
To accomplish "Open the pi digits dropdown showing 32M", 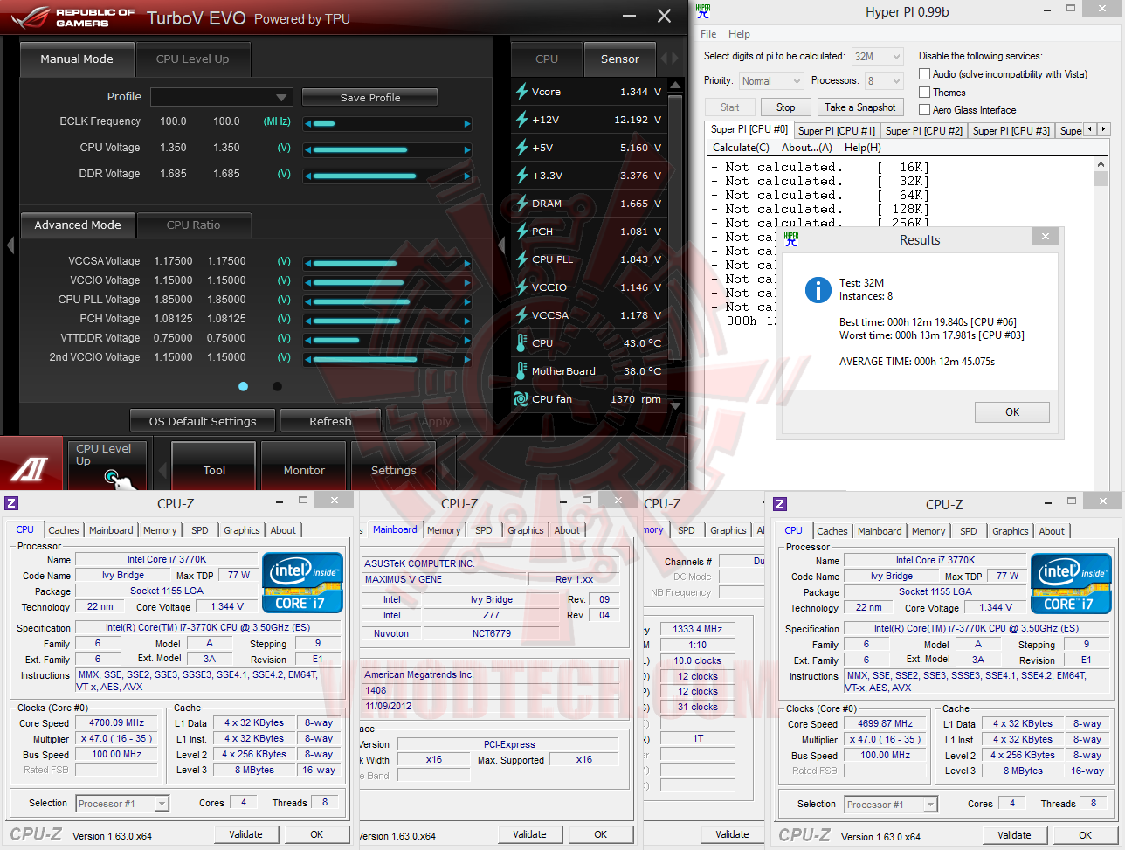I will 877,57.
